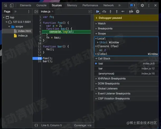The height and width of the screenshot is (129, 161).
Task: Expand the Watch section
Action: [x=126, y=24]
